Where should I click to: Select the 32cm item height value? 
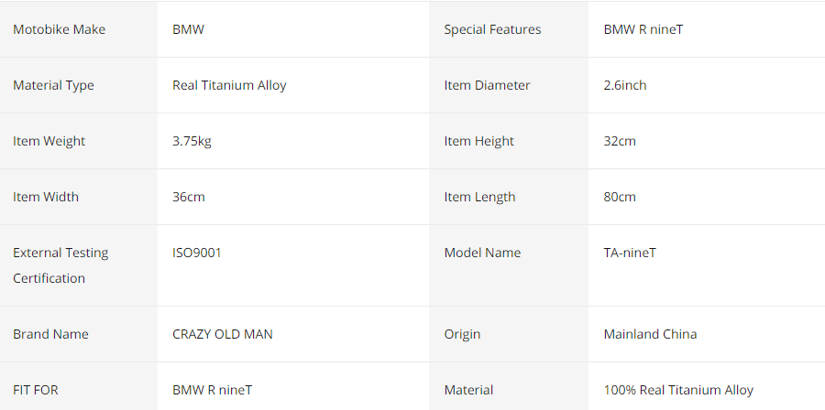point(620,141)
